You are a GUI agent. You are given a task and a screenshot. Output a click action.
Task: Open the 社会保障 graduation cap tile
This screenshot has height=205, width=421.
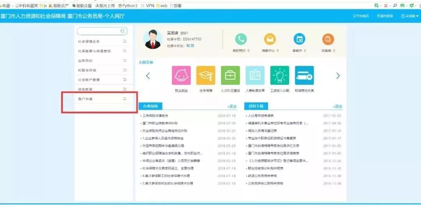point(206,75)
